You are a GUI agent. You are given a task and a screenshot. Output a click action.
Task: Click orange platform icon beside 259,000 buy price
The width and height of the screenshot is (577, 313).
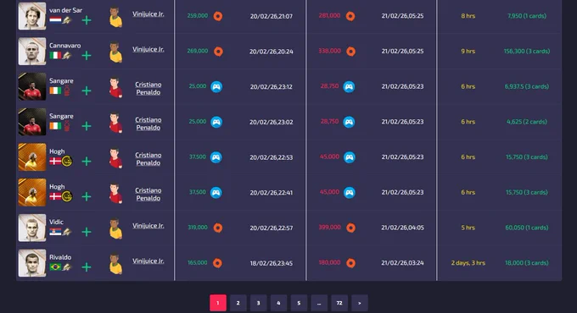pos(218,16)
